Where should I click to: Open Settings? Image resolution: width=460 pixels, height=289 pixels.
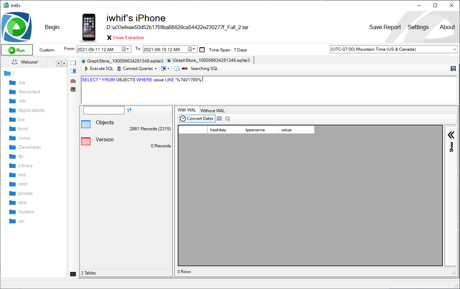tap(418, 27)
